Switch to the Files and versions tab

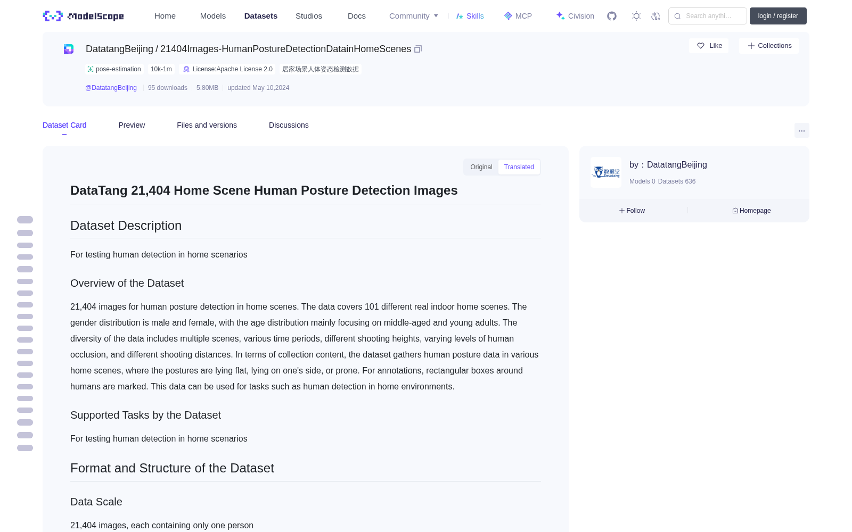coord(207,125)
